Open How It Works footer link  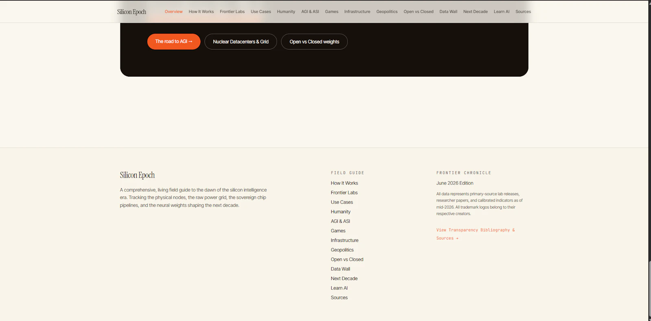coord(344,183)
